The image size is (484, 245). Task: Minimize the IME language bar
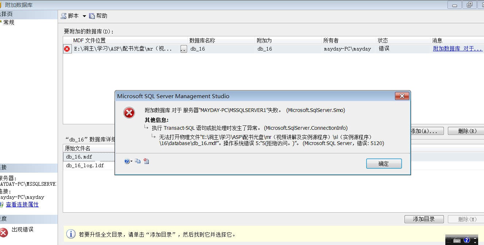tap(475, 238)
